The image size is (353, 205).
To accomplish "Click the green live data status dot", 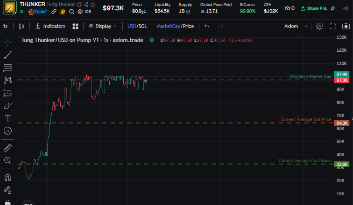I will coord(152,40).
